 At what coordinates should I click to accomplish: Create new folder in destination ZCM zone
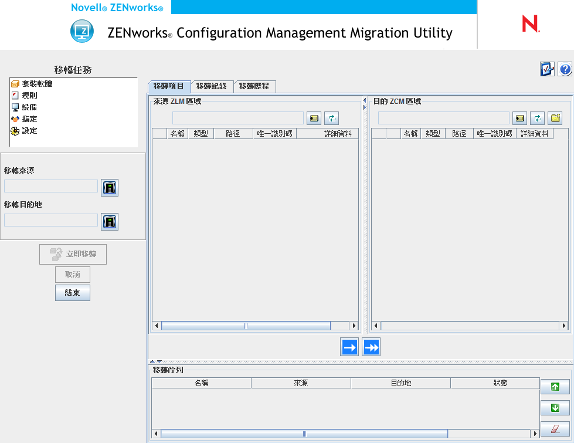555,118
